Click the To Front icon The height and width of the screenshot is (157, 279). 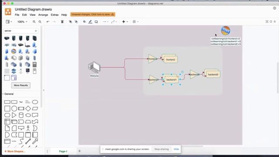(x=70, y=22)
